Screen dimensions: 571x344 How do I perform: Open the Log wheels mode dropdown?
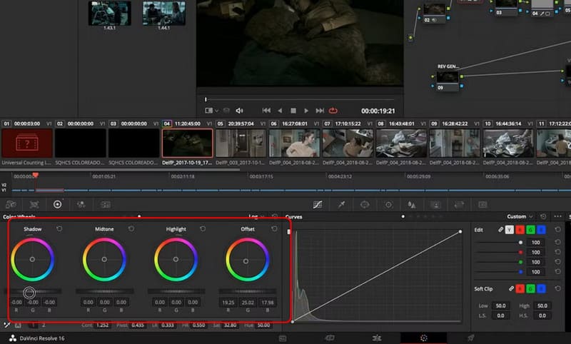tap(256, 216)
